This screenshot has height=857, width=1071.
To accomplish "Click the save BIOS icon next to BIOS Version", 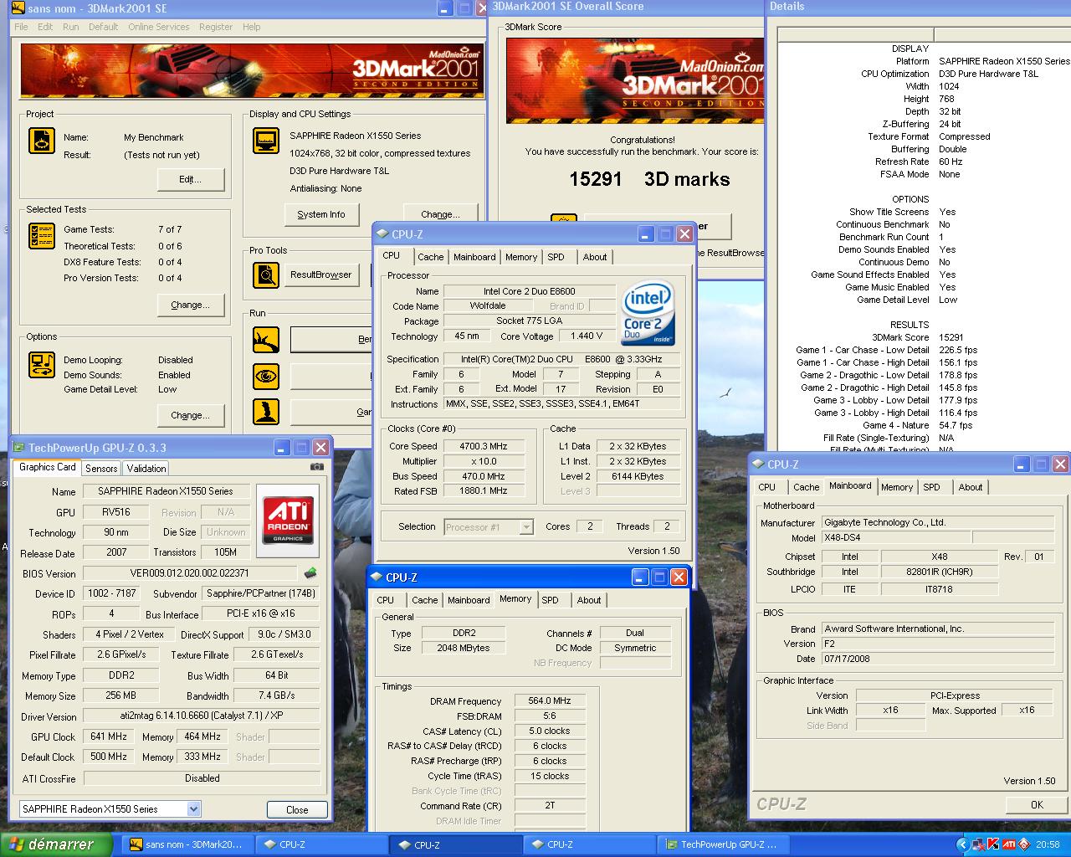I will (310, 573).
